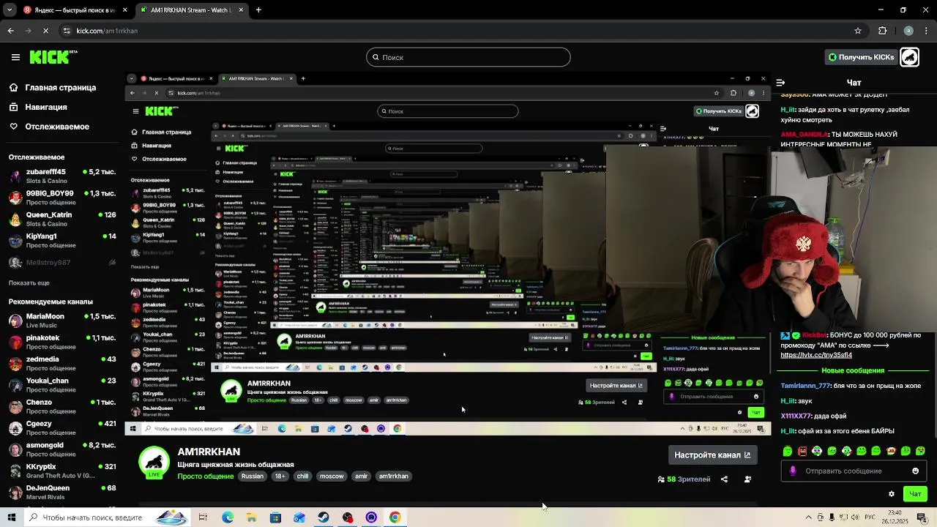Open the KipYang1 followed channel
This screenshot has height=527, width=937.
(x=61, y=240)
